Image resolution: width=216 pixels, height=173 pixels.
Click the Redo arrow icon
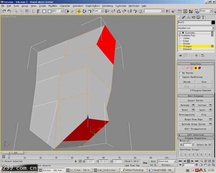click(x=9, y=11)
